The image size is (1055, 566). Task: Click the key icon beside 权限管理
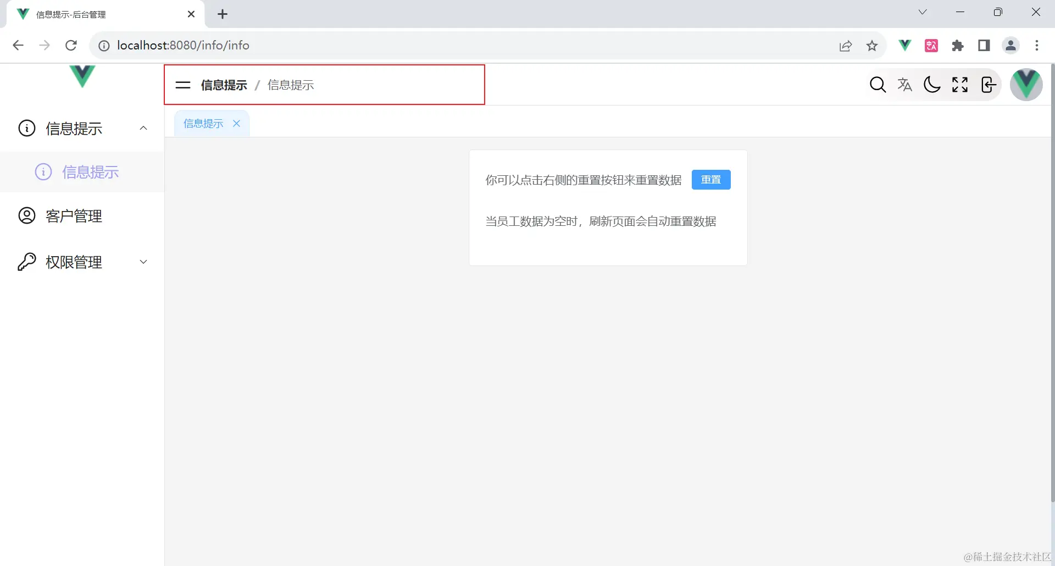coord(27,262)
